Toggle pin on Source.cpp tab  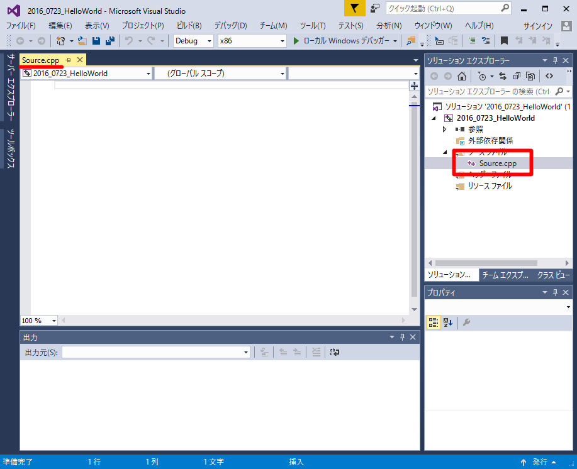click(x=69, y=60)
